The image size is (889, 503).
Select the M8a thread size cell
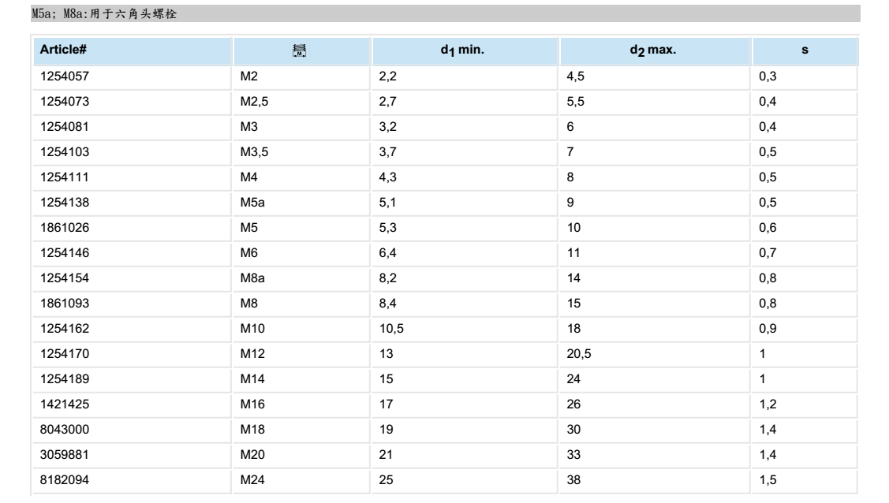pos(252,278)
